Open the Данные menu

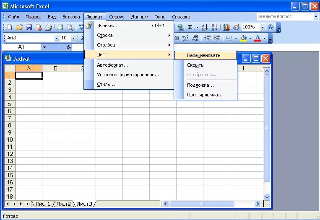coord(139,17)
